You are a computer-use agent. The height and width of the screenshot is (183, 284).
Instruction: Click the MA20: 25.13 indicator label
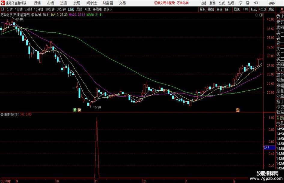(x=77, y=15)
